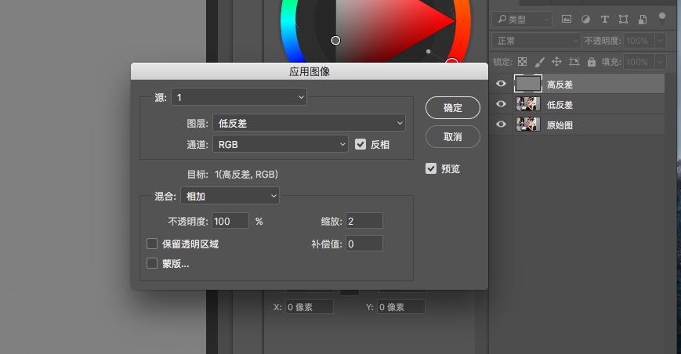Viewport: 681px width, 354px height.
Task: Toggle the 预览 preview checkbox
Action: pyautogui.click(x=431, y=168)
